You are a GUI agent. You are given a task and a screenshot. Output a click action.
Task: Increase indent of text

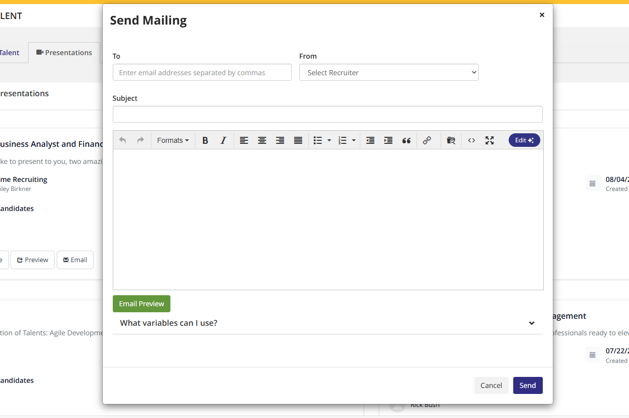388,140
